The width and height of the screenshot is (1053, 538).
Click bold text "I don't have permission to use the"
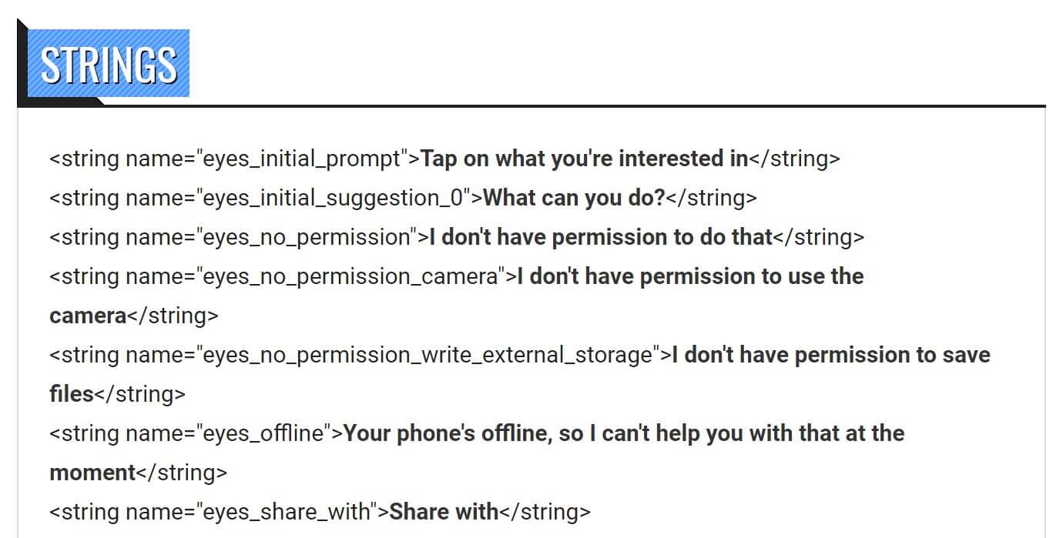[690, 276]
